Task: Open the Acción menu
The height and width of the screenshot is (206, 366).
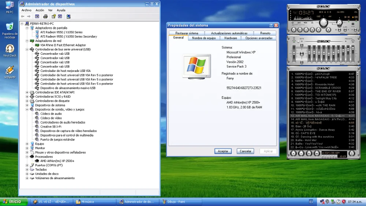Action: [x=40, y=10]
